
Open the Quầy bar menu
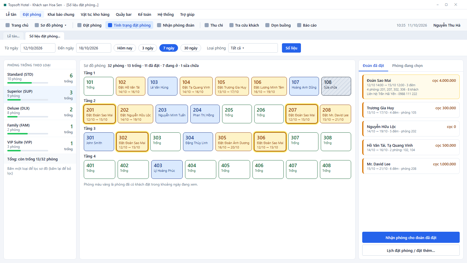click(x=124, y=14)
